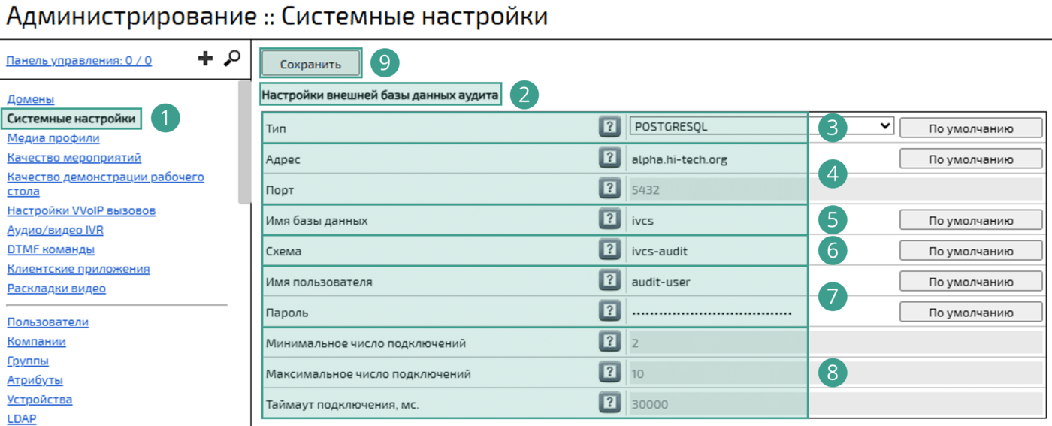
Task: Click help icon beside Схема field
Action: pos(609,250)
